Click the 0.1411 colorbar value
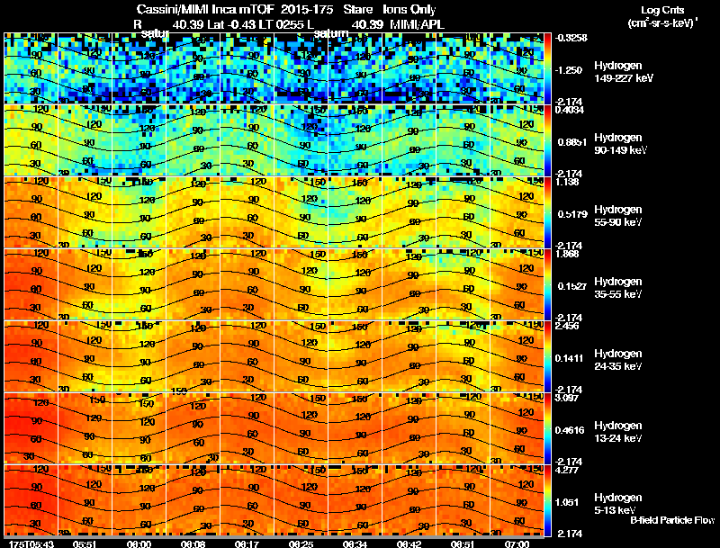The height and width of the screenshot is (548, 720). 570,358
